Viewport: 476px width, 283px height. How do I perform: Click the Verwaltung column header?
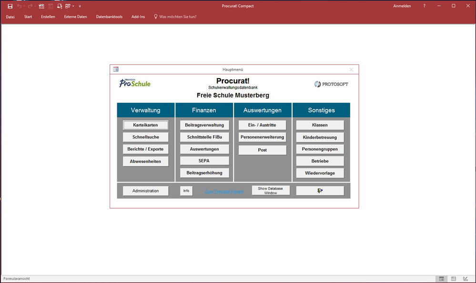146,110
